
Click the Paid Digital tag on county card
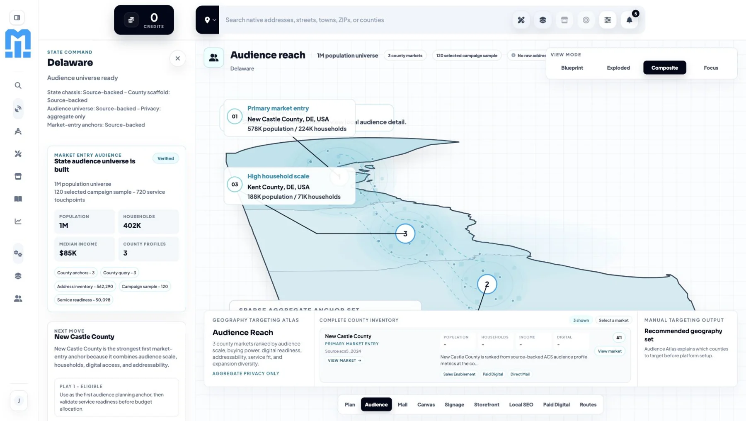(493, 374)
